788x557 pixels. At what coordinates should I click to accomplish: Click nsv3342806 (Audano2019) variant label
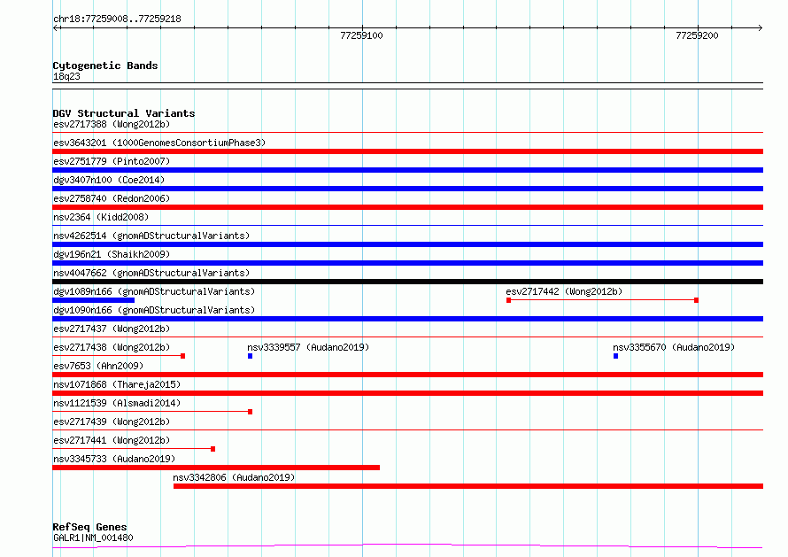234,477
